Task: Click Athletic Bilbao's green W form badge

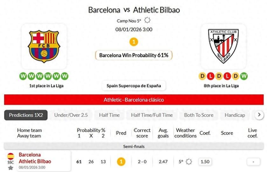Action: click(244, 76)
